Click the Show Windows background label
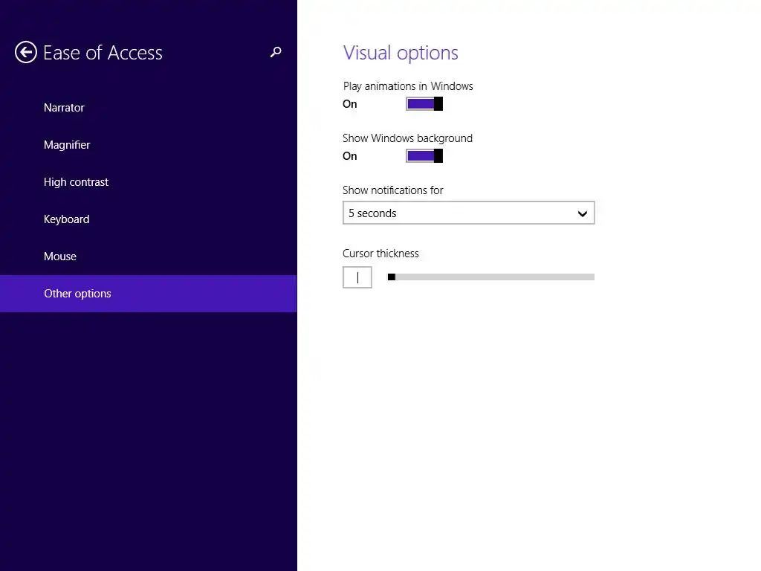 pyautogui.click(x=407, y=138)
